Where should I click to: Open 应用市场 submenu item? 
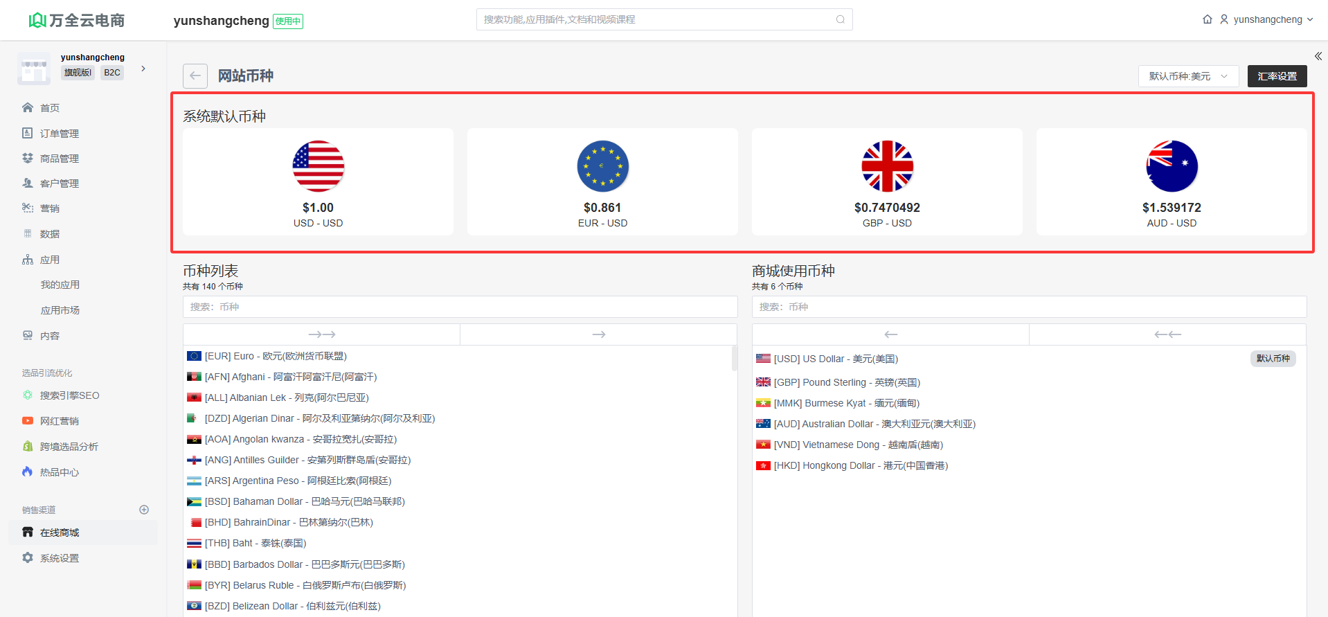[x=60, y=310]
